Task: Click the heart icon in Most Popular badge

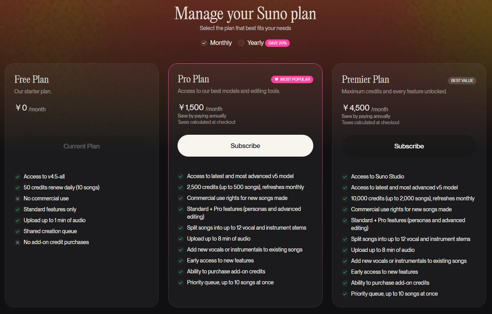Action: 277,79
